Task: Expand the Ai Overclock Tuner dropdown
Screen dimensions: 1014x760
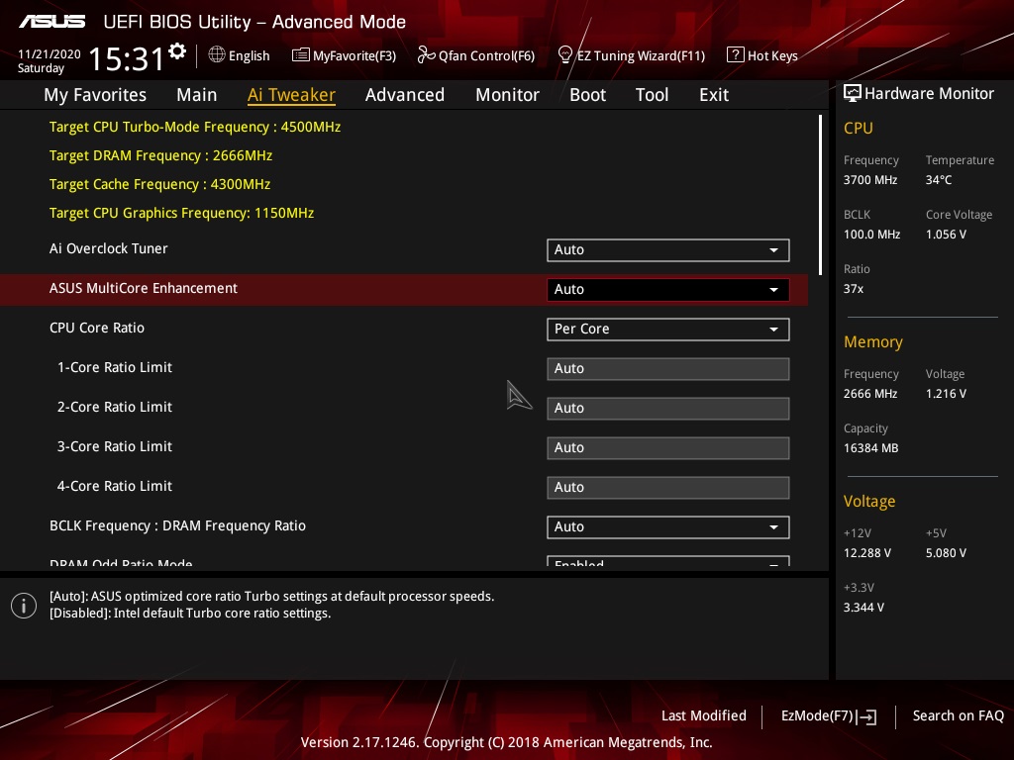Action: (668, 250)
